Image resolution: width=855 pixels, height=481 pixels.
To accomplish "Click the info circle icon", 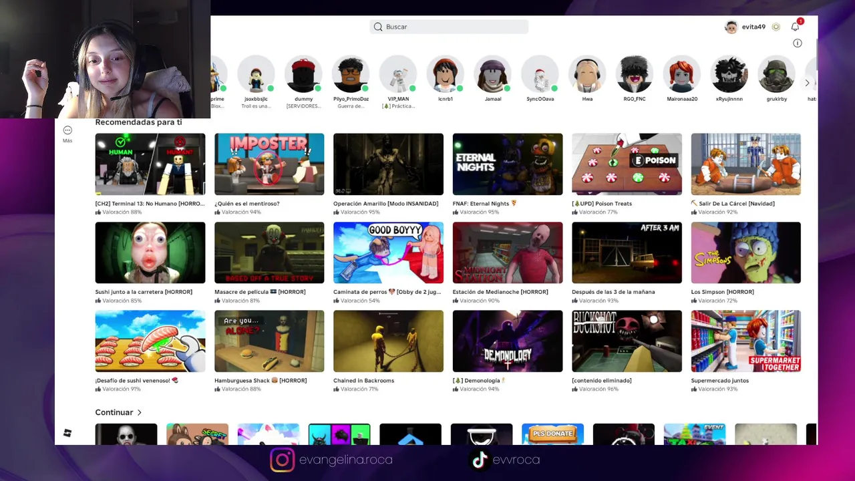I will (x=797, y=43).
